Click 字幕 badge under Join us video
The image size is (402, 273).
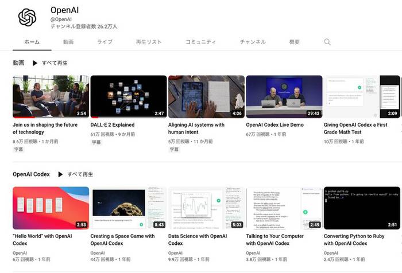click(x=18, y=149)
